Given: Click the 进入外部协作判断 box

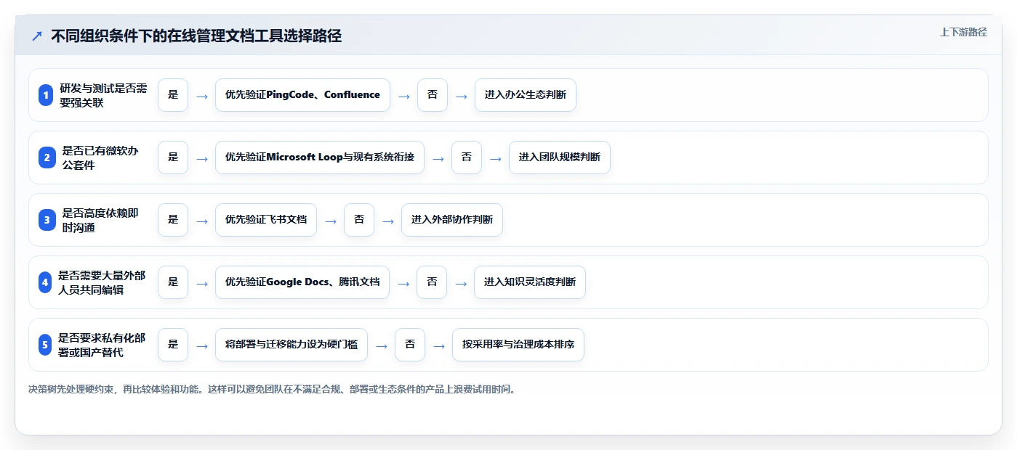Looking at the screenshot, I should pos(452,220).
